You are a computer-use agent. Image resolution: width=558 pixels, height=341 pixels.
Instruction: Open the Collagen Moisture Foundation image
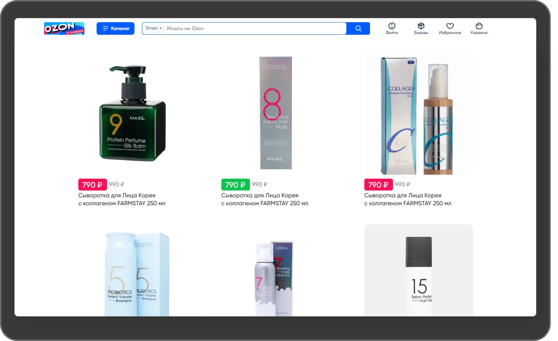click(x=418, y=114)
